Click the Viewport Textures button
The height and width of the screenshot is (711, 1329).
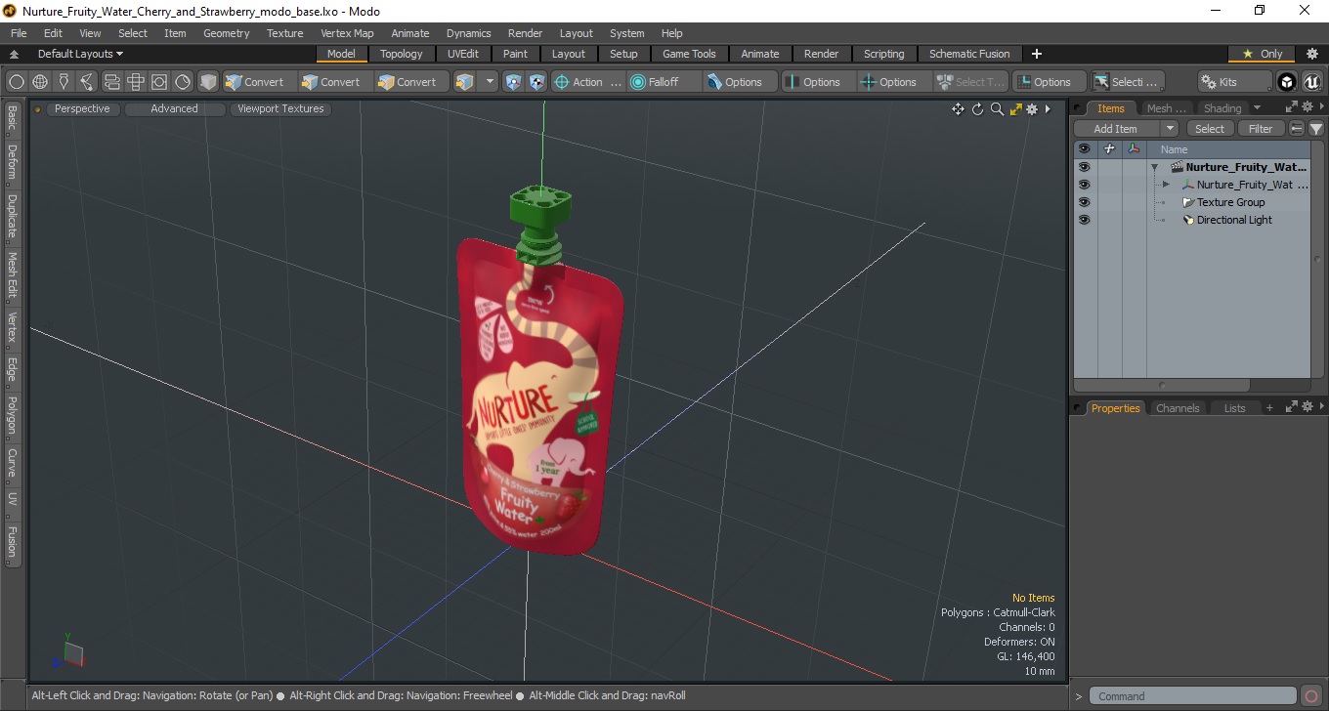pyautogui.click(x=280, y=108)
